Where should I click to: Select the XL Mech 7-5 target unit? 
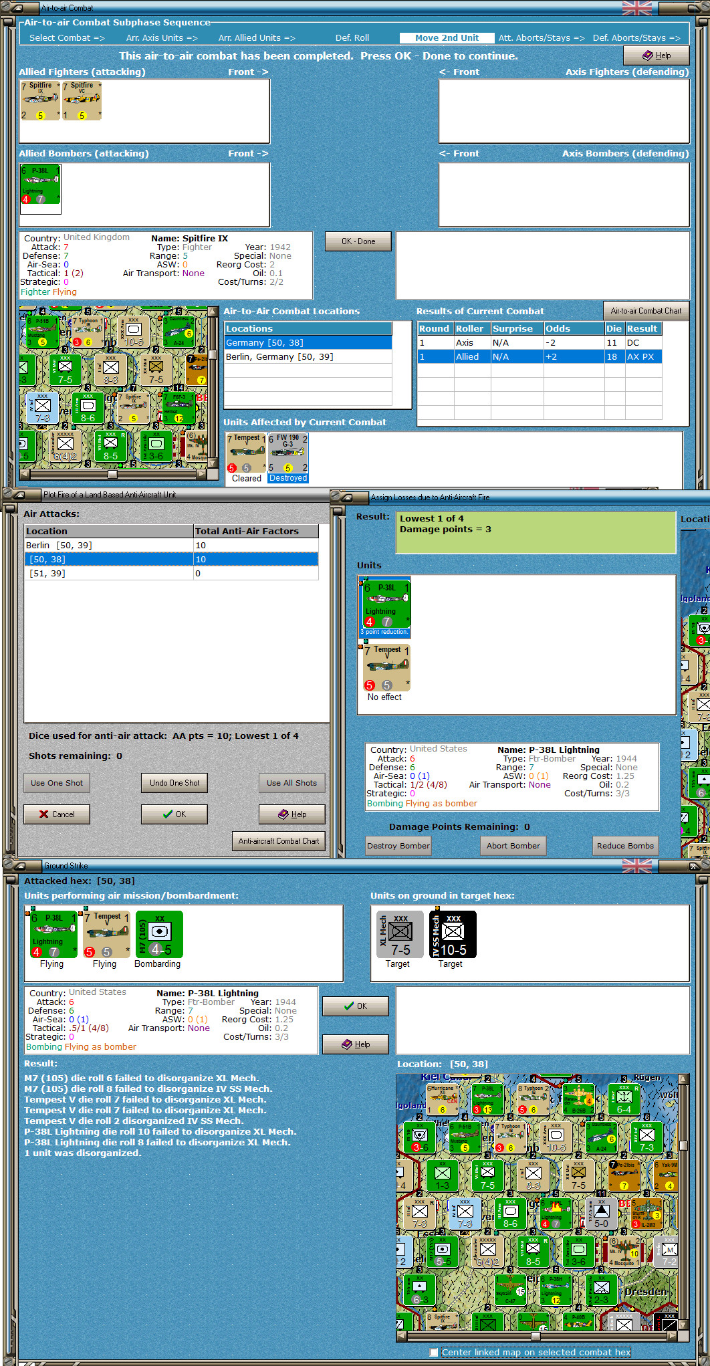[x=400, y=934]
